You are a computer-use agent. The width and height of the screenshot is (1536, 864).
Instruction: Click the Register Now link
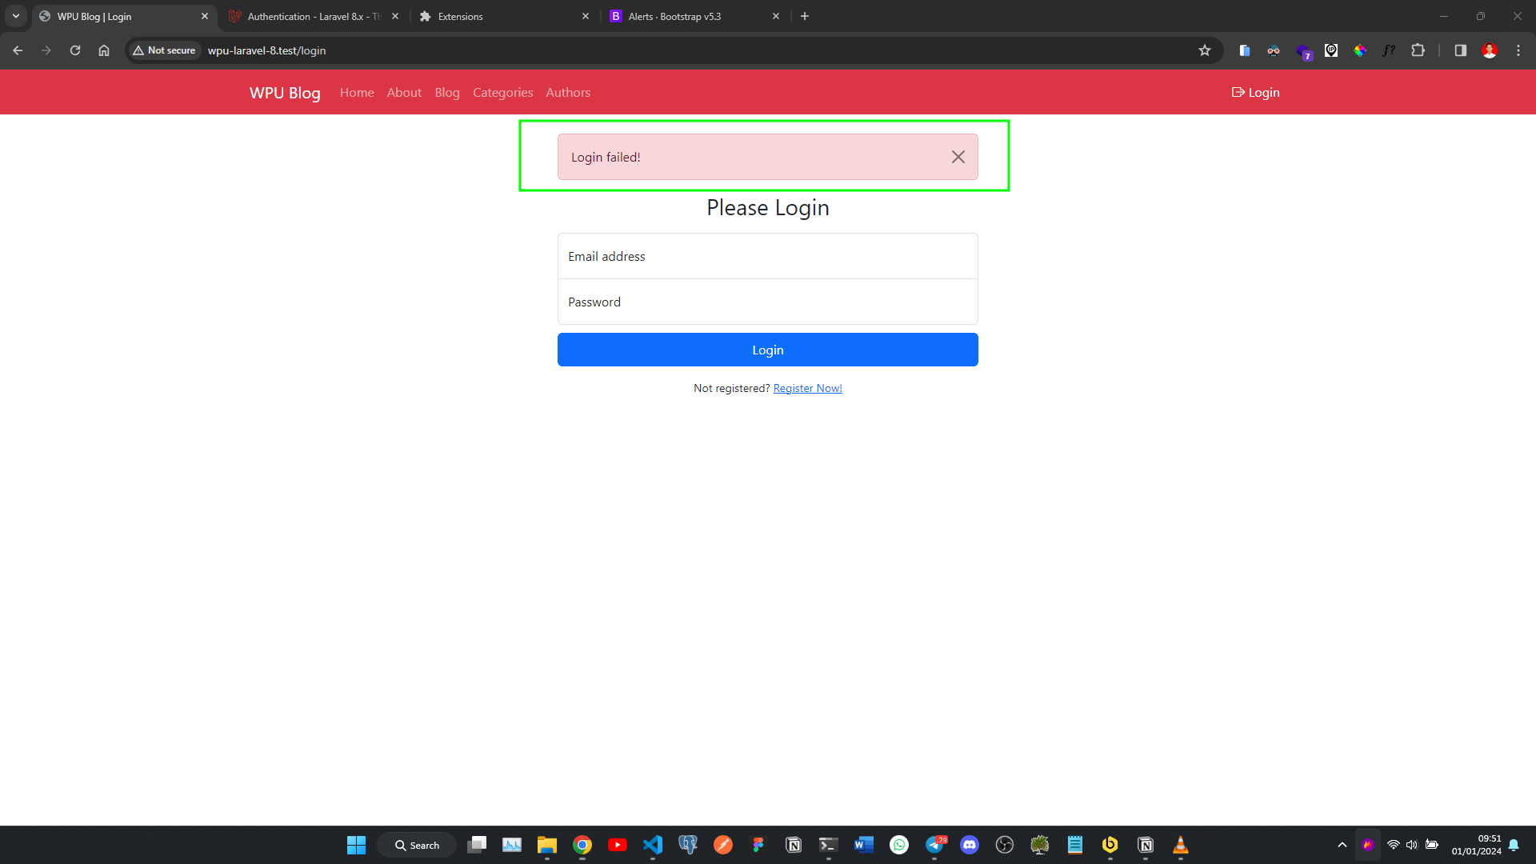click(808, 388)
